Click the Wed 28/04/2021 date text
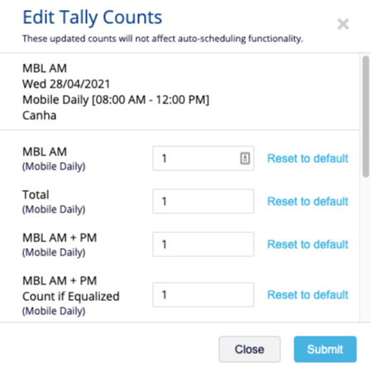Screen dimensions: 377x372 click(66, 84)
